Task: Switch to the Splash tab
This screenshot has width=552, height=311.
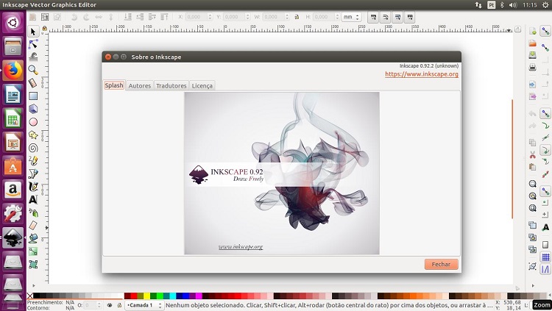Action: pyautogui.click(x=114, y=85)
